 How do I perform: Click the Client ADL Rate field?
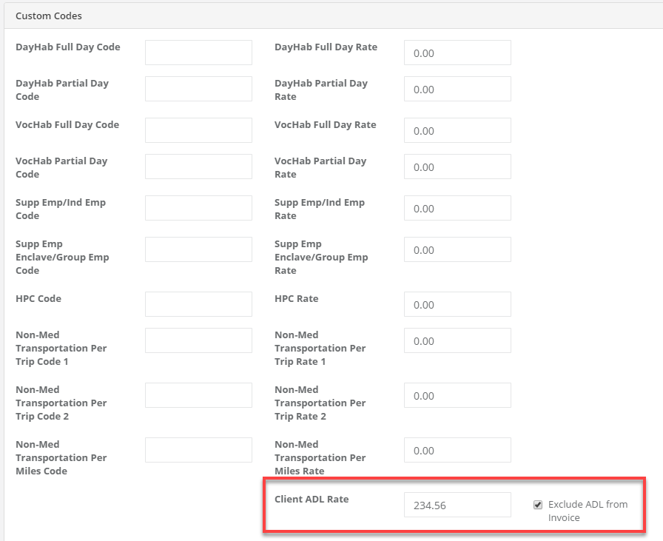pyautogui.click(x=457, y=505)
